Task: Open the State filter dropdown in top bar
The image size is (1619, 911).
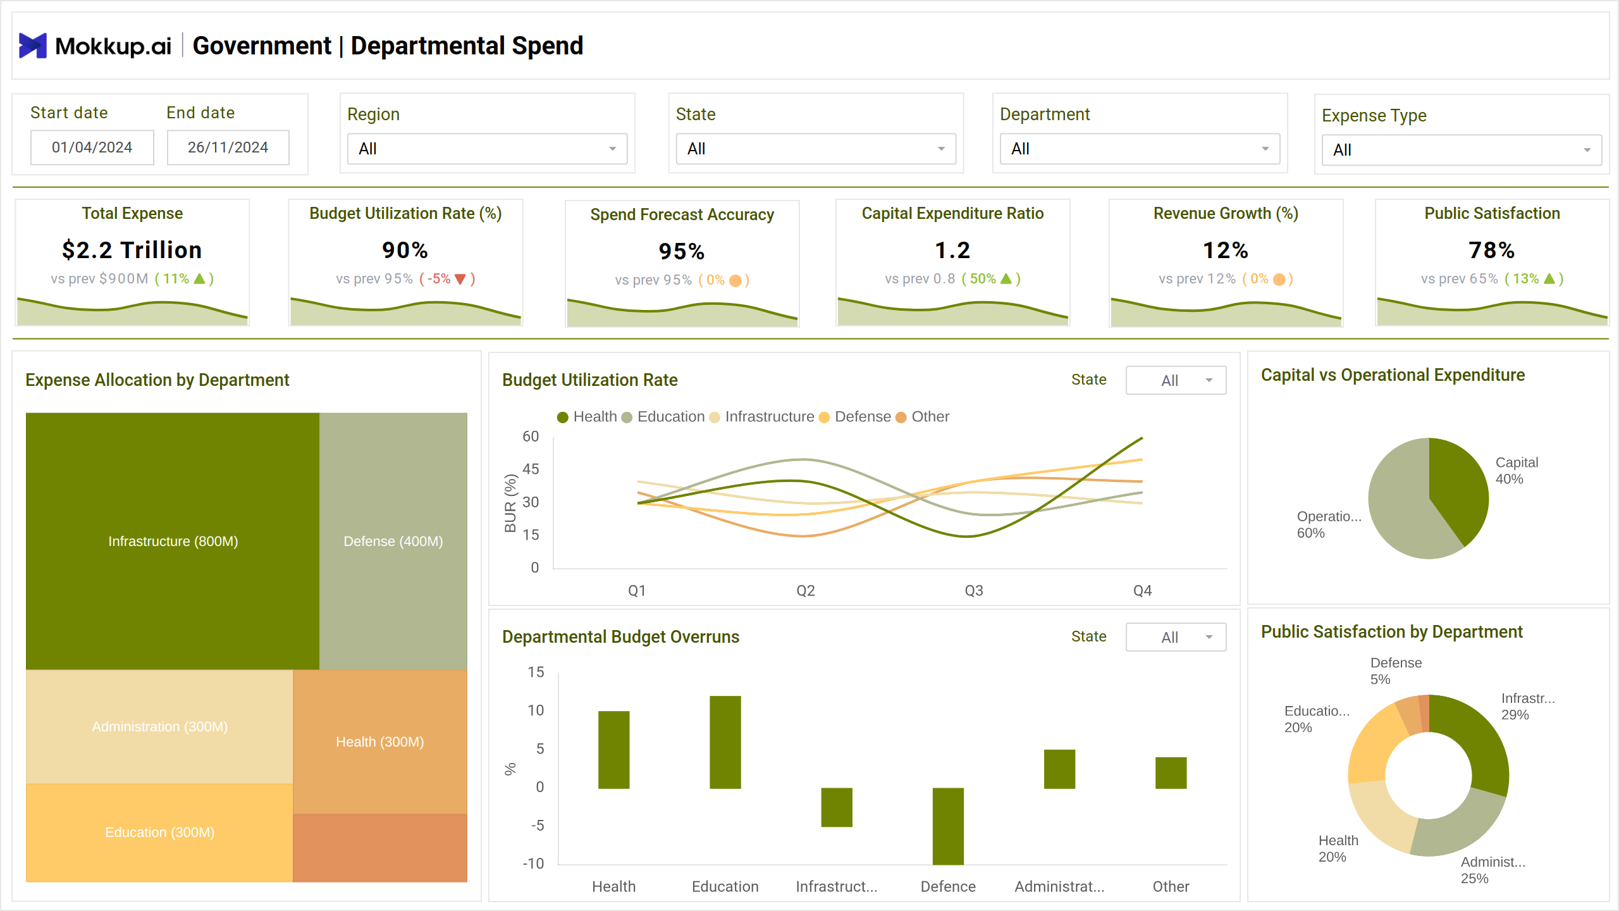Action: coord(816,149)
